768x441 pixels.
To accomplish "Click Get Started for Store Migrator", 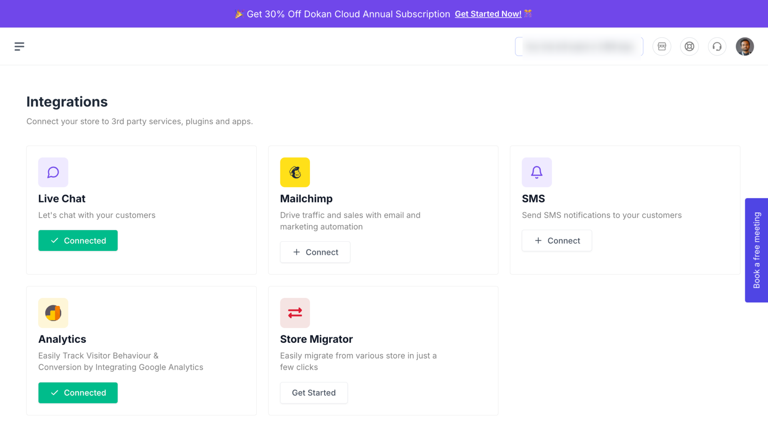I will pyautogui.click(x=314, y=393).
